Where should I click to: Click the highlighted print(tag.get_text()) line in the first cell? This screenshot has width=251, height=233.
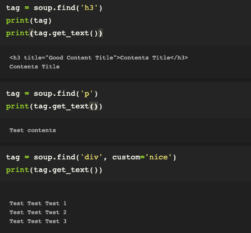[x=54, y=33]
